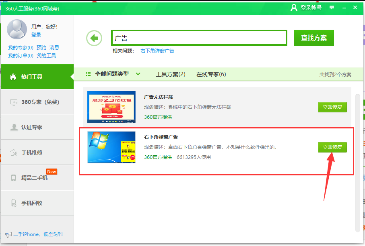
Task: Click the search input field containing 广告
Action: coord(199,38)
